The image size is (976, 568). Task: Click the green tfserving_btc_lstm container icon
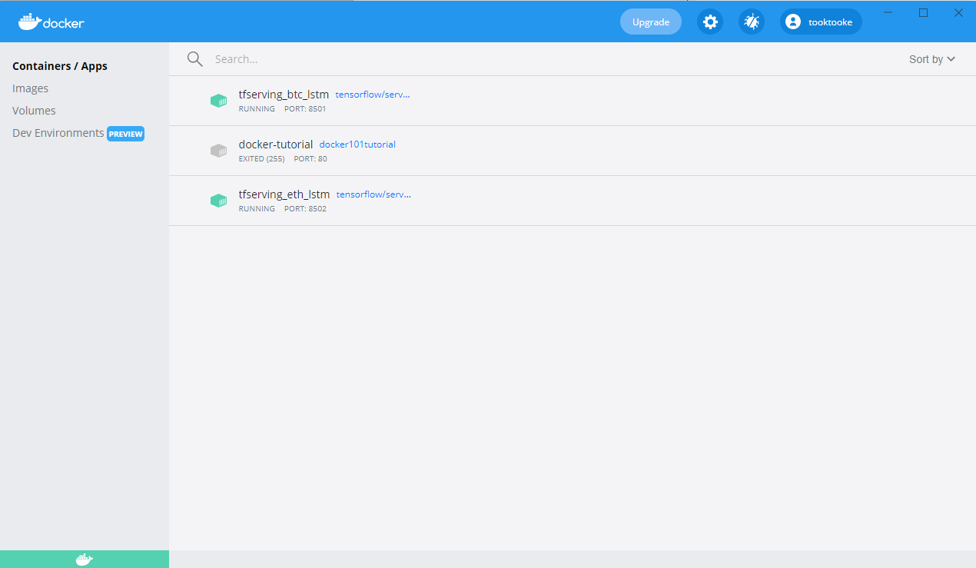[219, 101]
